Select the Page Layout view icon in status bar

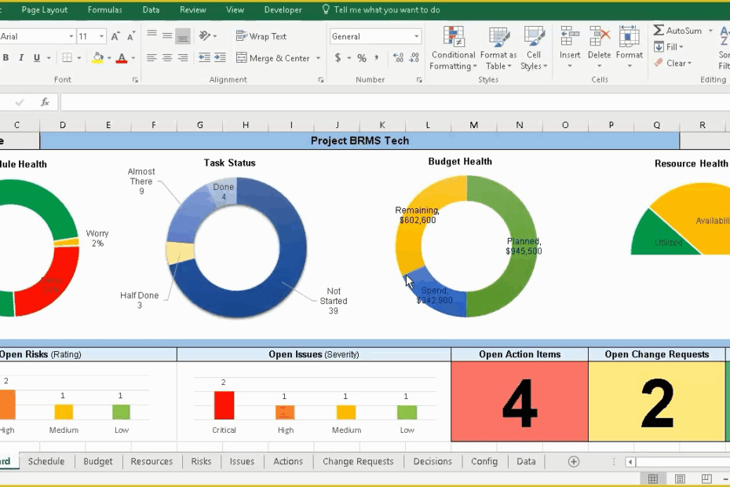click(680, 478)
